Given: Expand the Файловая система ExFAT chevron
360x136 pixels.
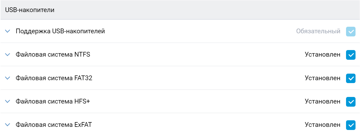Looking at the screenshot, I should coord(8,125).
